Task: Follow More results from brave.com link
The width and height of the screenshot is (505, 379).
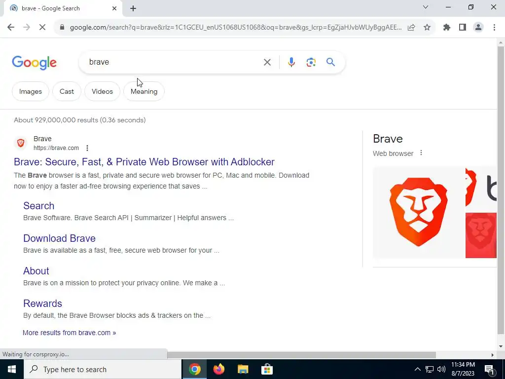Action: 69,333
